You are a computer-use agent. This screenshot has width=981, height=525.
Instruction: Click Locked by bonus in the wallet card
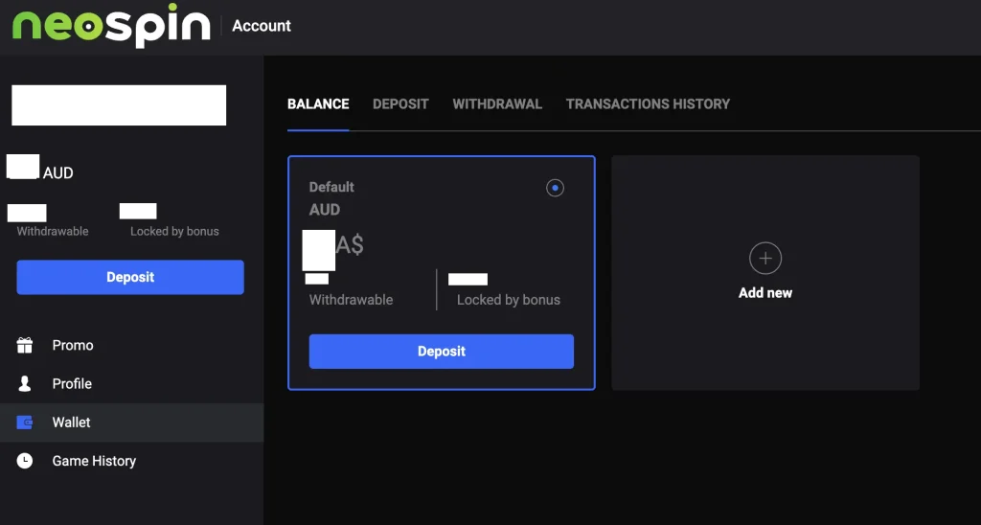tap(509, 300)
